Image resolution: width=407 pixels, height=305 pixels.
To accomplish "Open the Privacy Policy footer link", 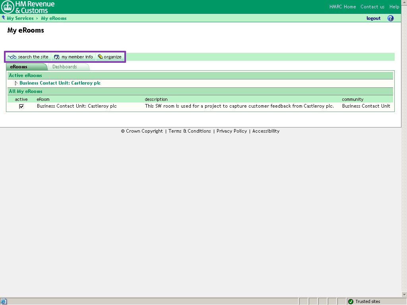I will tap(232, 131).
